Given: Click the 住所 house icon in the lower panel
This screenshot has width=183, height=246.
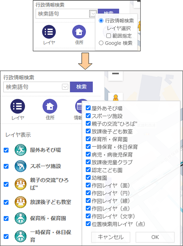Looking at the screenshot, I should click(50, 106).
